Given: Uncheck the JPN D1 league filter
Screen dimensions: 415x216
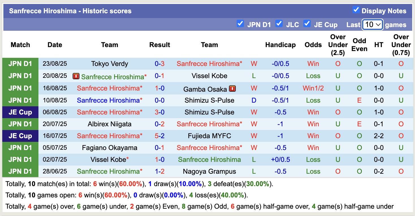Looking at the screenshot, I should 240,24.
